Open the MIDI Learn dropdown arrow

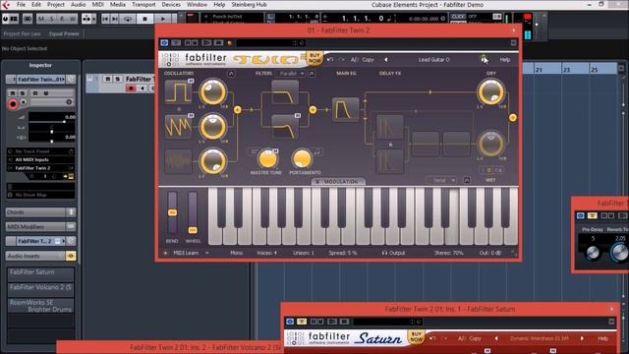click(x=207, y=253)
